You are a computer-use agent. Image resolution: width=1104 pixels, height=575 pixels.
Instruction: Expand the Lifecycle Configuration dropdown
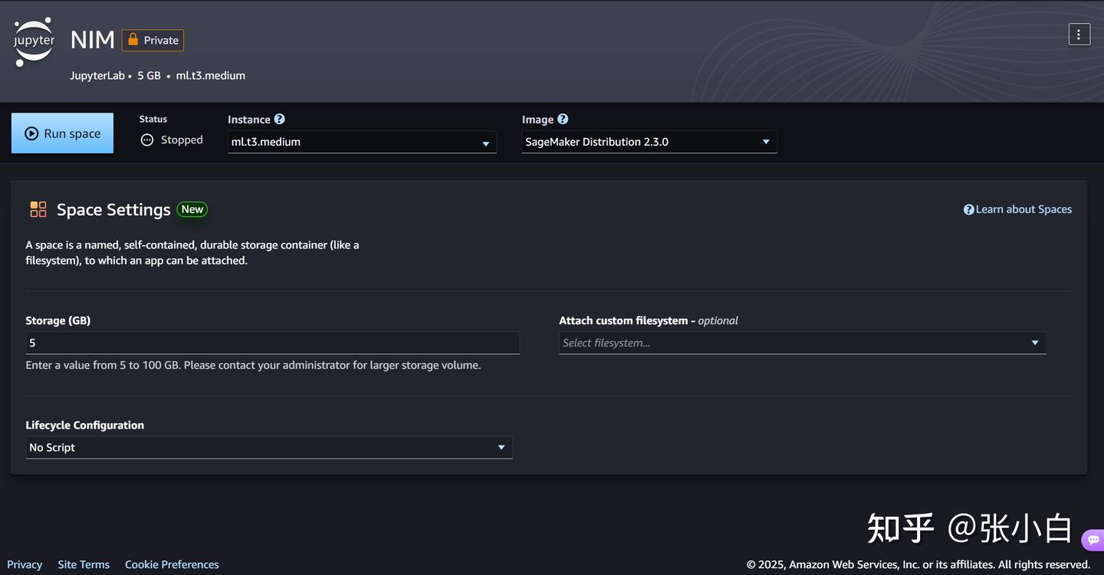(269, 448)
